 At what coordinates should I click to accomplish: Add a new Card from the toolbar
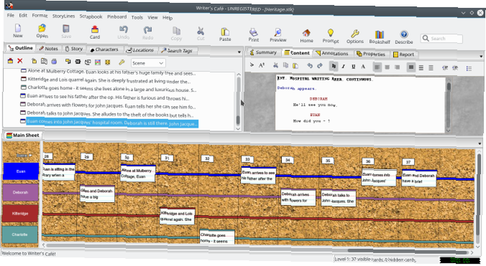tap(95, 33)
